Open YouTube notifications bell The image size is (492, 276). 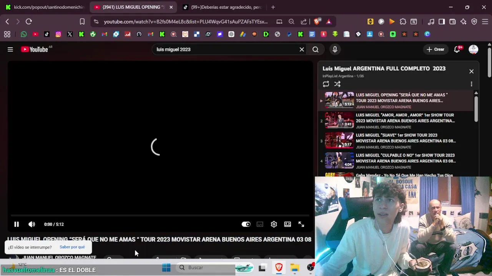(457, 49)
